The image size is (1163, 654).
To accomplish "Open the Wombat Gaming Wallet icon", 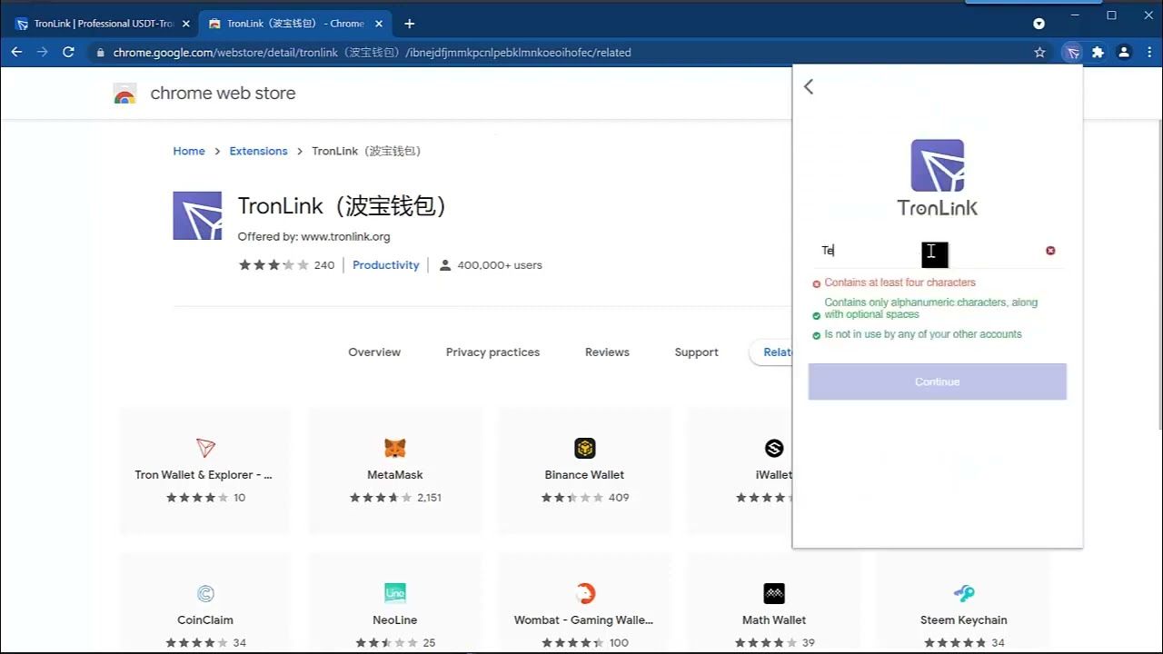I will 584,593.
